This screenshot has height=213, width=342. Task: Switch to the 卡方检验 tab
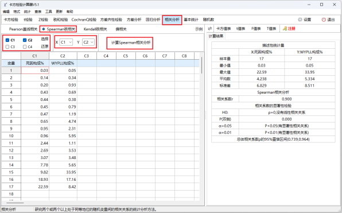pos(11,20)
